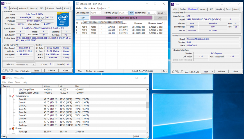Screen dimensions: 244x139
Task: Click the purple completed progress bar in LinX
Action: pos(121,18)
